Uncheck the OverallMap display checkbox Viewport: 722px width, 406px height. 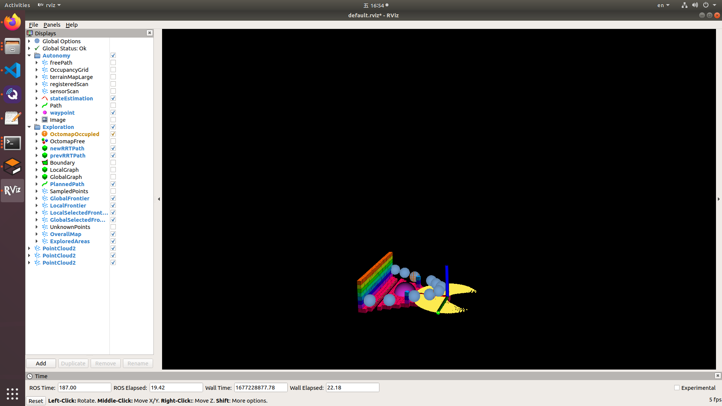[113, 234]
